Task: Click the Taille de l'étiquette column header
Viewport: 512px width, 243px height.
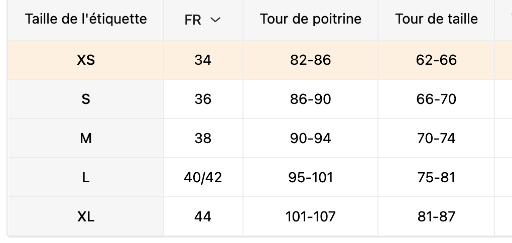Action: [x=86, y=19]
